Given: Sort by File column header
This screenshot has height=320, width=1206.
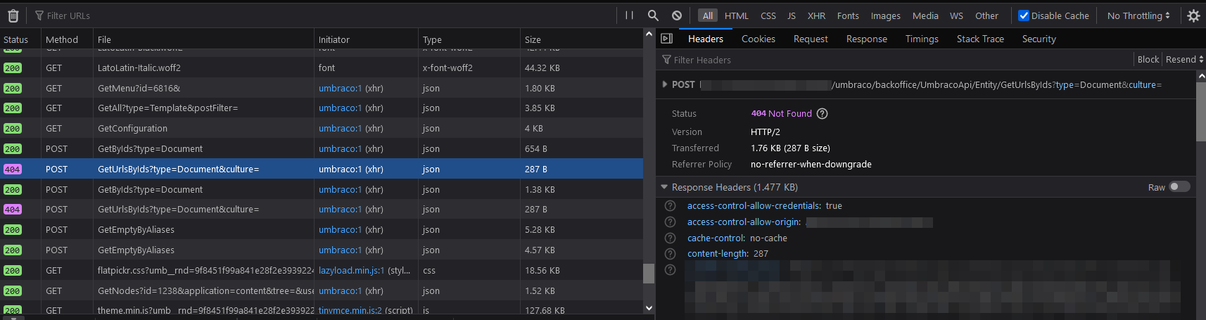Looking at the screenshot, I should click(204, 39).
